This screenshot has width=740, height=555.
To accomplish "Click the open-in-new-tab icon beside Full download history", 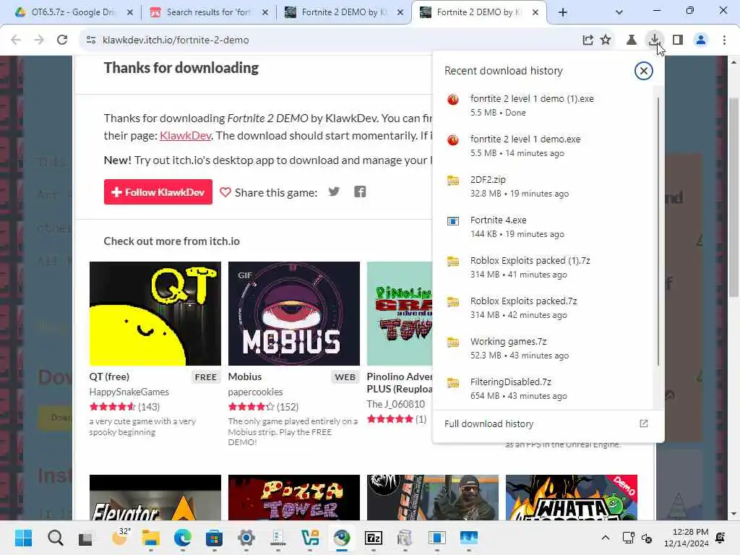I will 643,423.
